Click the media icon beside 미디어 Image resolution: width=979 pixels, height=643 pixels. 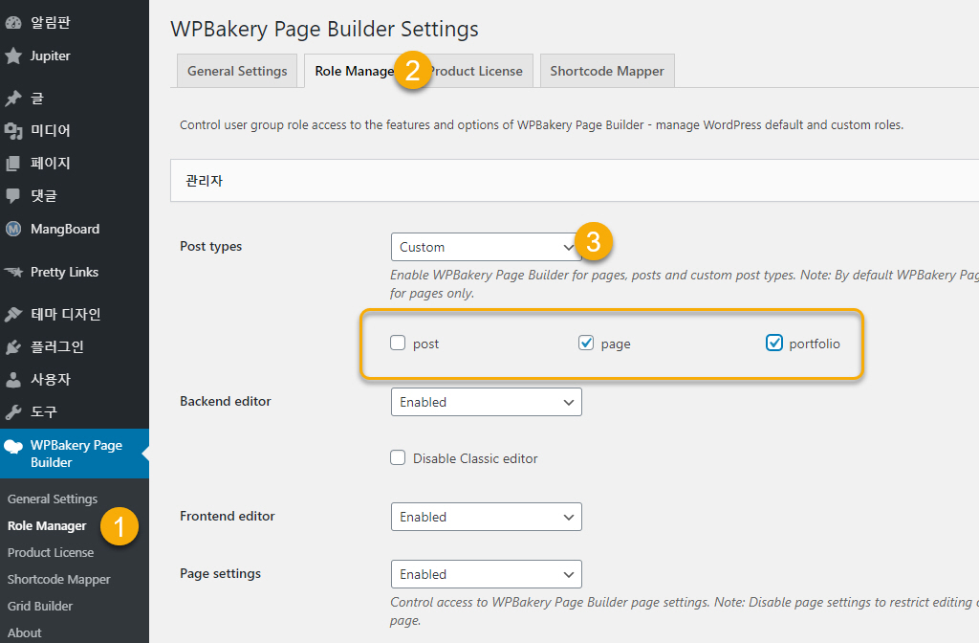[13, 130]
